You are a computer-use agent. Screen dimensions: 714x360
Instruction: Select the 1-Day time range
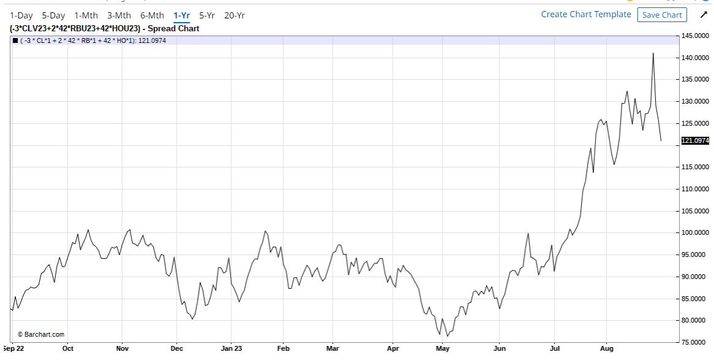[21, 15]
